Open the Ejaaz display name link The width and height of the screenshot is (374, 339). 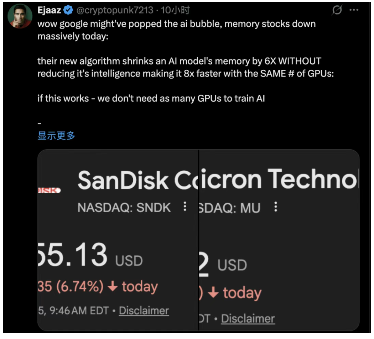[x=49, y=11]
